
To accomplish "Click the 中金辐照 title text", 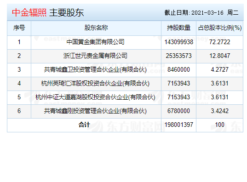I will 29,12.
